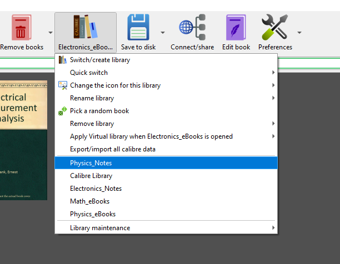Open Preferences with the wrench icon
This screenshot has width=340, height=264.
click(275, 27)
